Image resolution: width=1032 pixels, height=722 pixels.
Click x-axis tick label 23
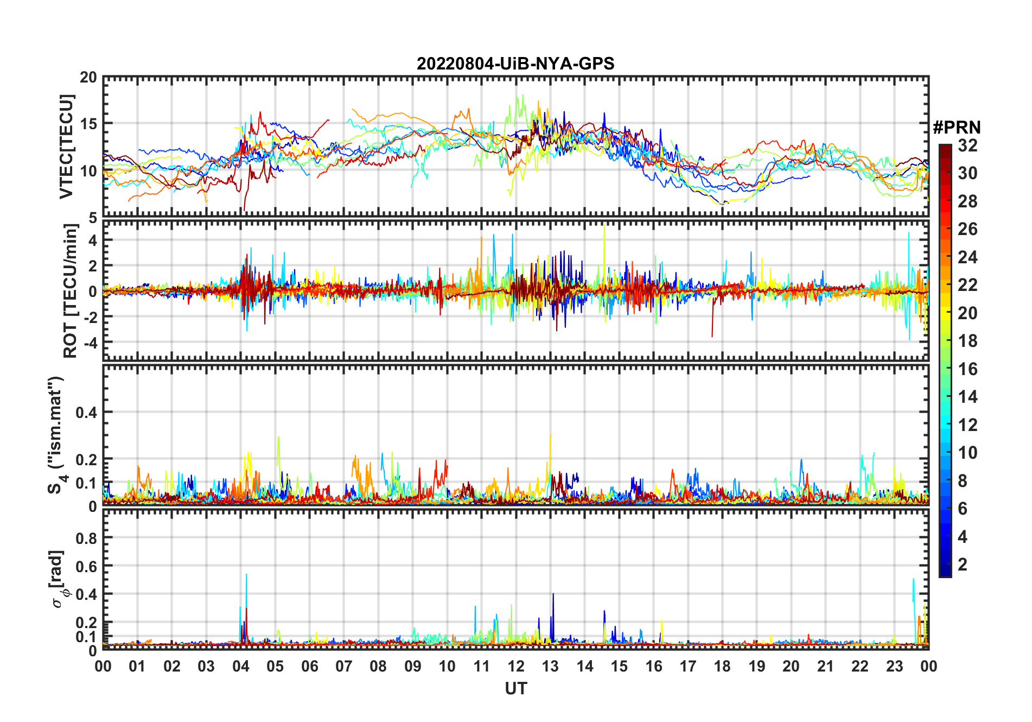894,666
